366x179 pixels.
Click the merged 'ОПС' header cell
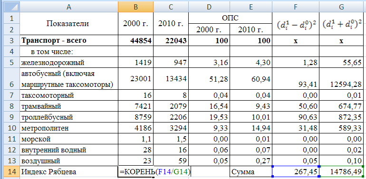(x=230, y=18)
